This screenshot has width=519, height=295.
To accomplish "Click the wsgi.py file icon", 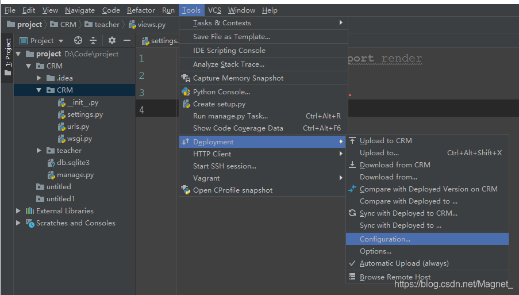I will click(61, 139).
